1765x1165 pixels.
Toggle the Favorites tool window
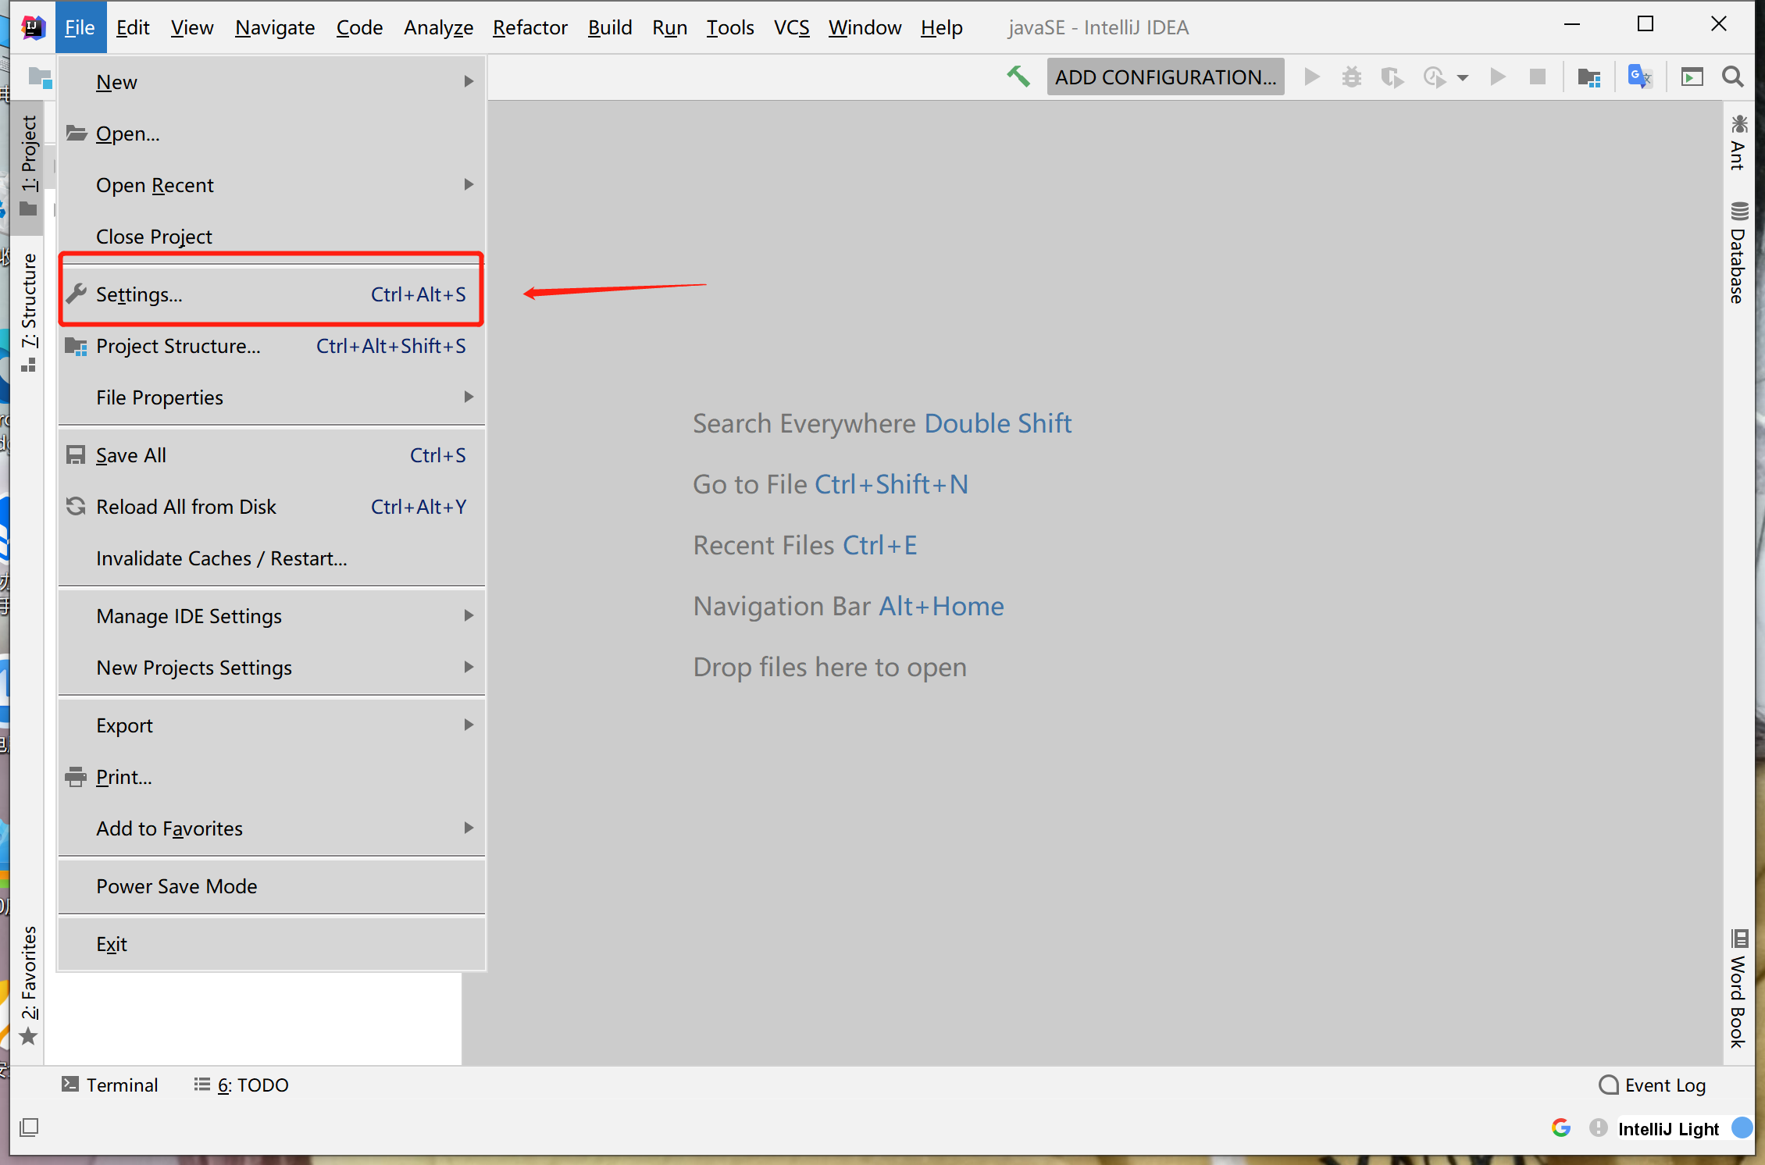pyautogui.click(x=29, y=984)
